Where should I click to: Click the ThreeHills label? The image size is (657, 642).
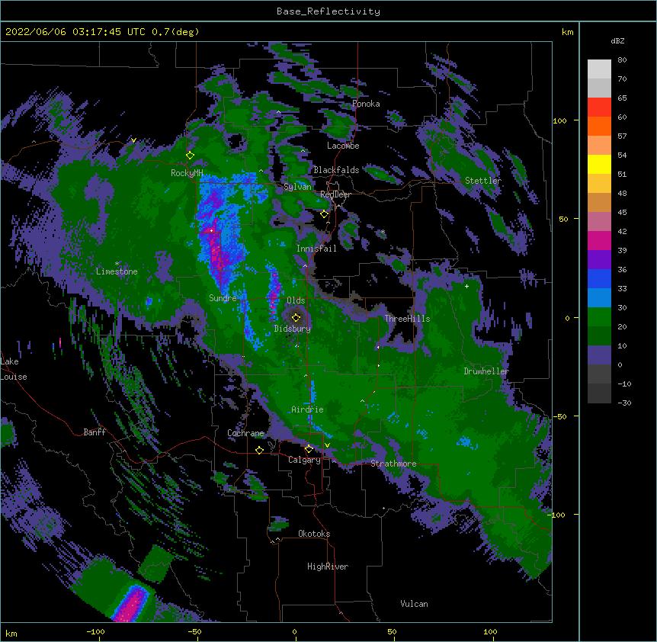tap(407, 319)
